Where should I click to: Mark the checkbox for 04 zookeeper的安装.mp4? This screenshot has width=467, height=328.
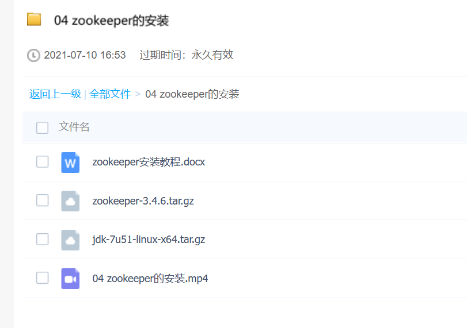point(42,278)
